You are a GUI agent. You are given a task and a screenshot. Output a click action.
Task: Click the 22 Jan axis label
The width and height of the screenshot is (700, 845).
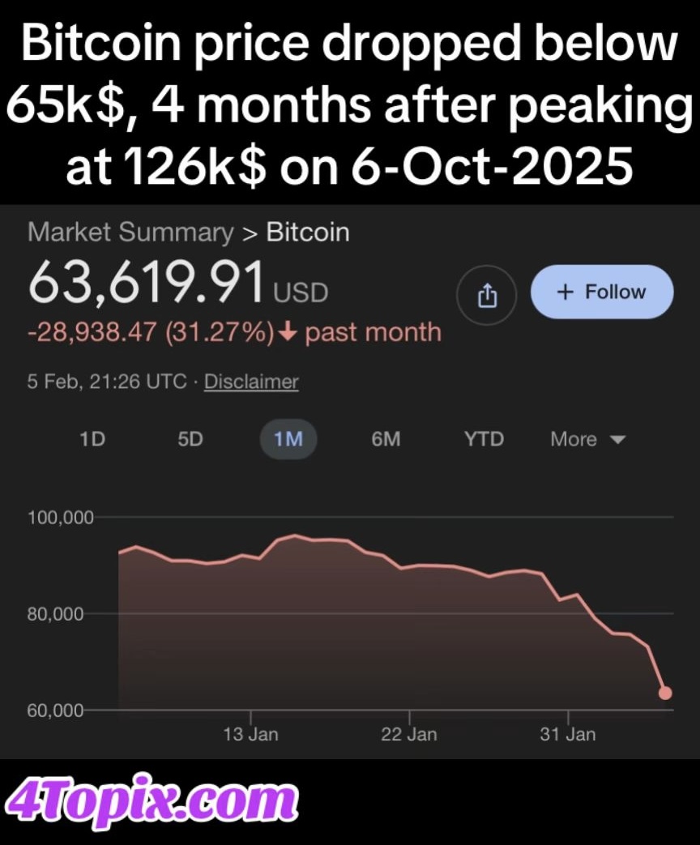point(409,734)
